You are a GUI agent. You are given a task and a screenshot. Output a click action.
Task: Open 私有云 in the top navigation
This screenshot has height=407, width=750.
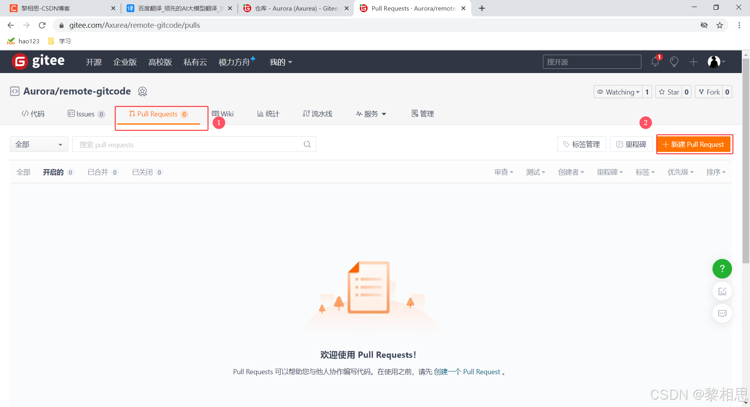pyautogui.click(x=195, y=62)
